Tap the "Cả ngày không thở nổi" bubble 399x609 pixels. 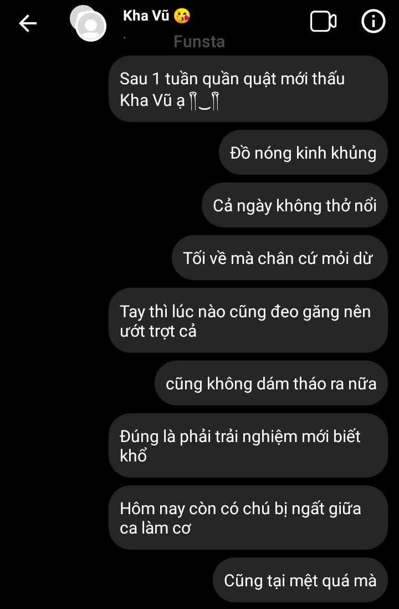tap(295, 205)
